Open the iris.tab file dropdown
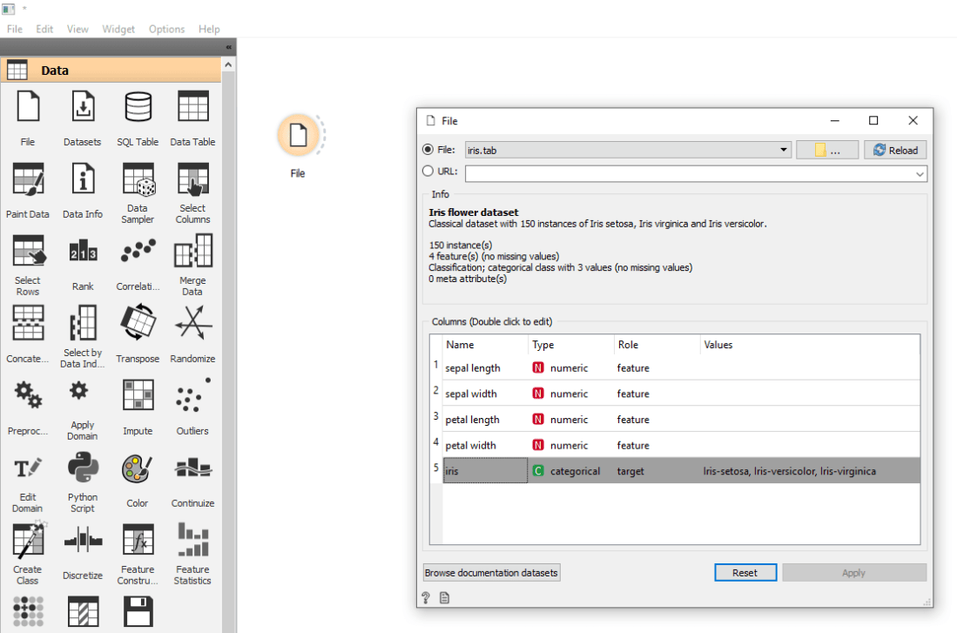957x633 pixels. [x=782, y=149]
